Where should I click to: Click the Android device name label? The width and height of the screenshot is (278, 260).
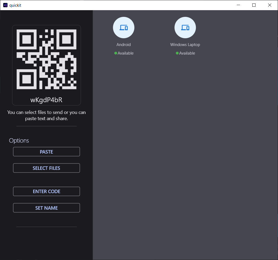pos(124,45)
